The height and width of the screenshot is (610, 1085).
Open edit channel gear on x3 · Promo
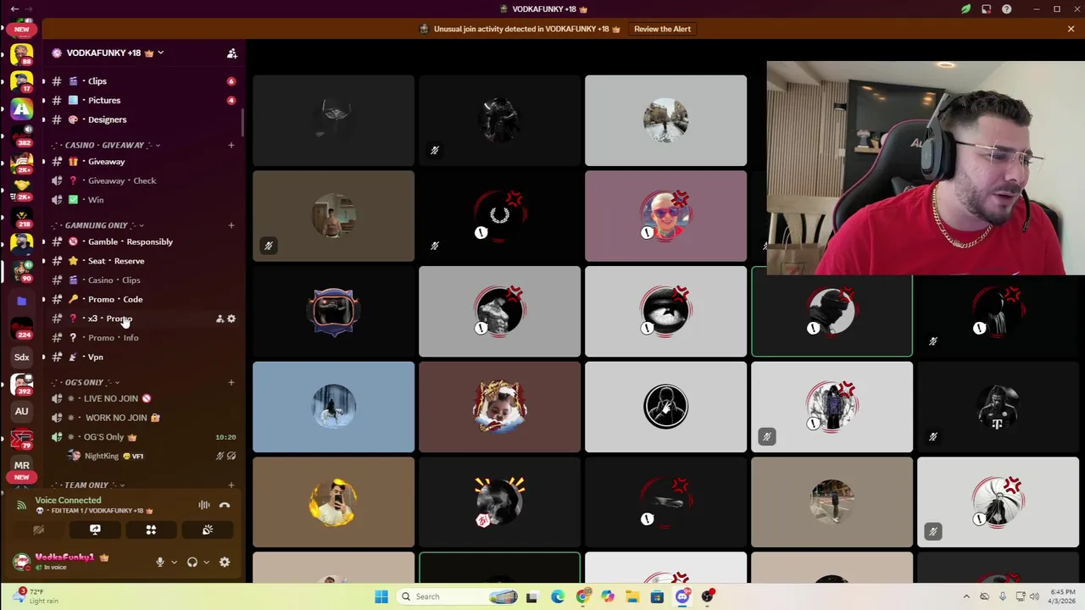(231, 319)
